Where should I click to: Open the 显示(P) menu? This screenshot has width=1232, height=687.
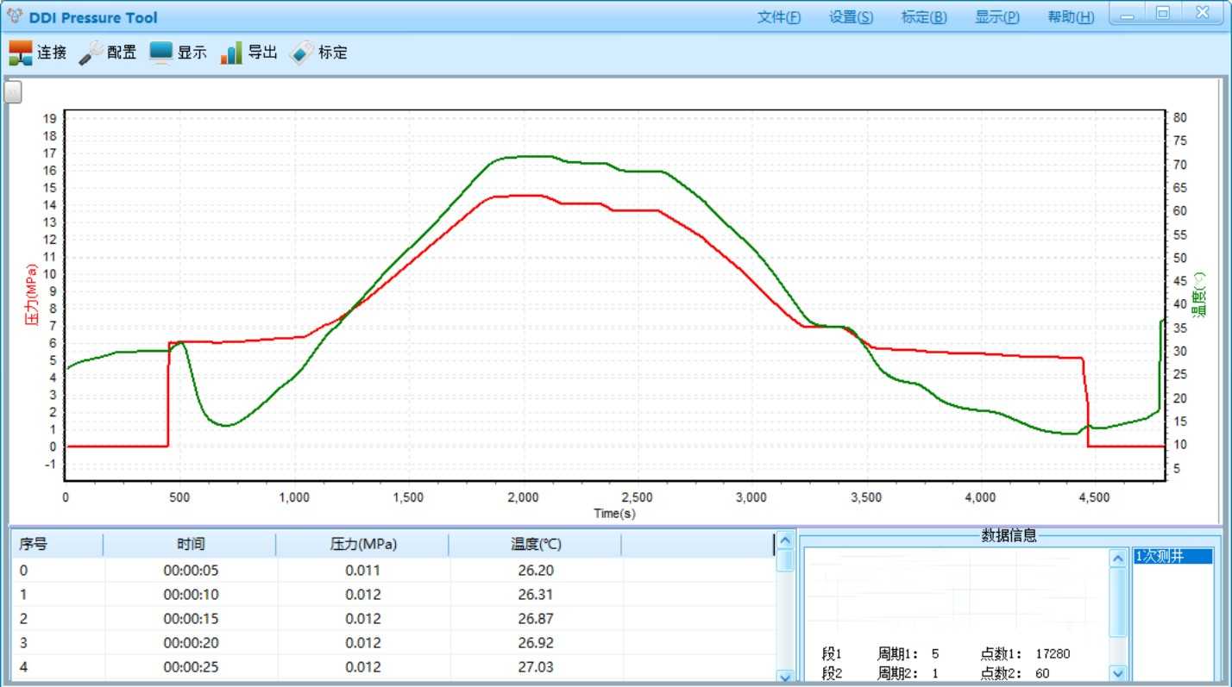(997, 17)
